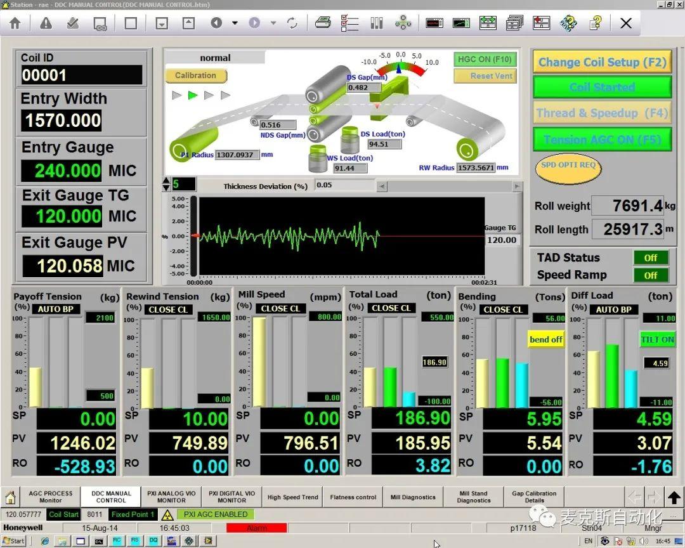This screenshot has width=685, height=548.
Task: Switch to the High Speed Trend tab
Action: point(292,497)
